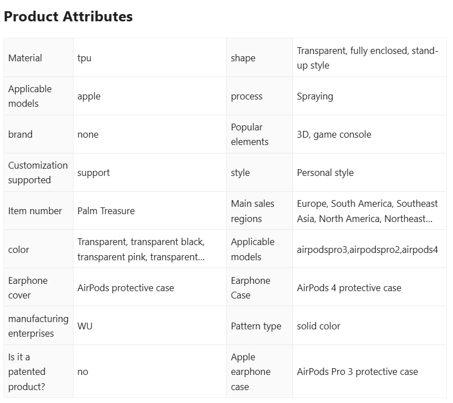
Task: Click the Customization supported label
Action: pos(38,173)
